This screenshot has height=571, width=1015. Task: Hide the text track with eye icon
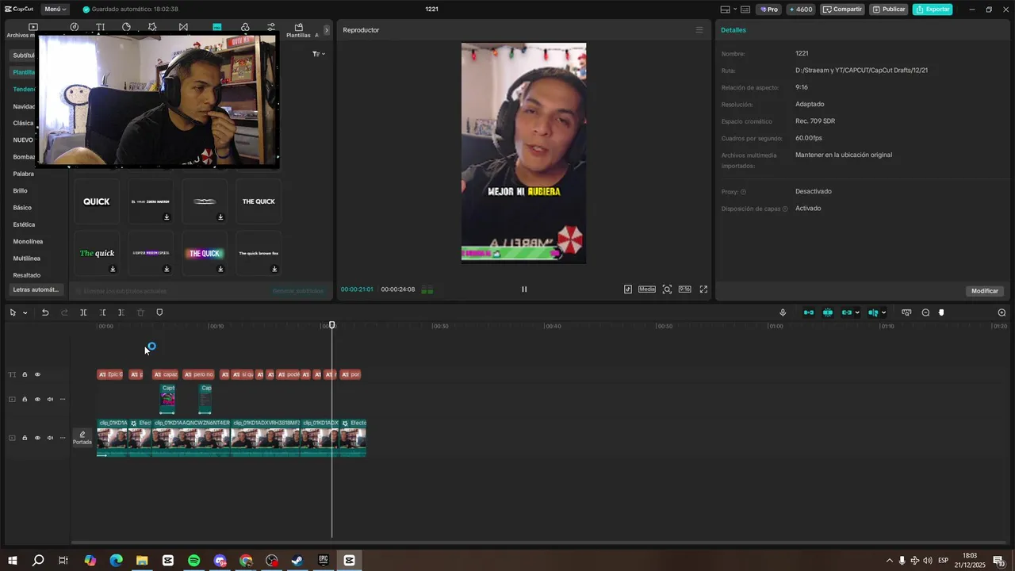pyautogui.click(x=37, y=374)
